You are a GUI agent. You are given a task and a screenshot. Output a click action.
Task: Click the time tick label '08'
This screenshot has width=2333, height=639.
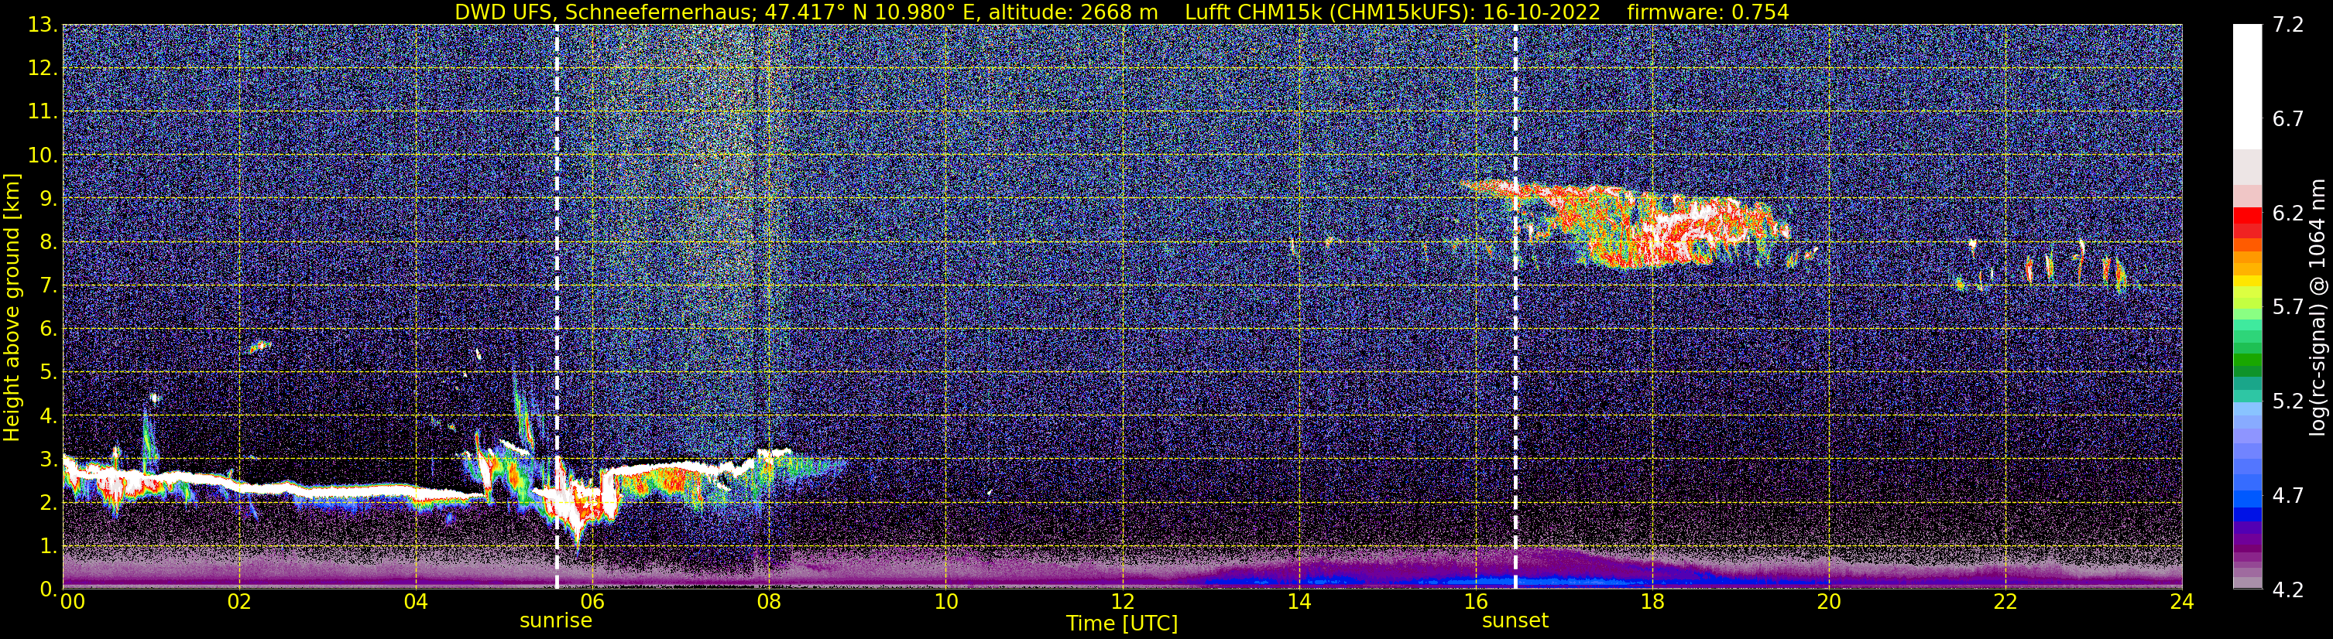point(769,602)
